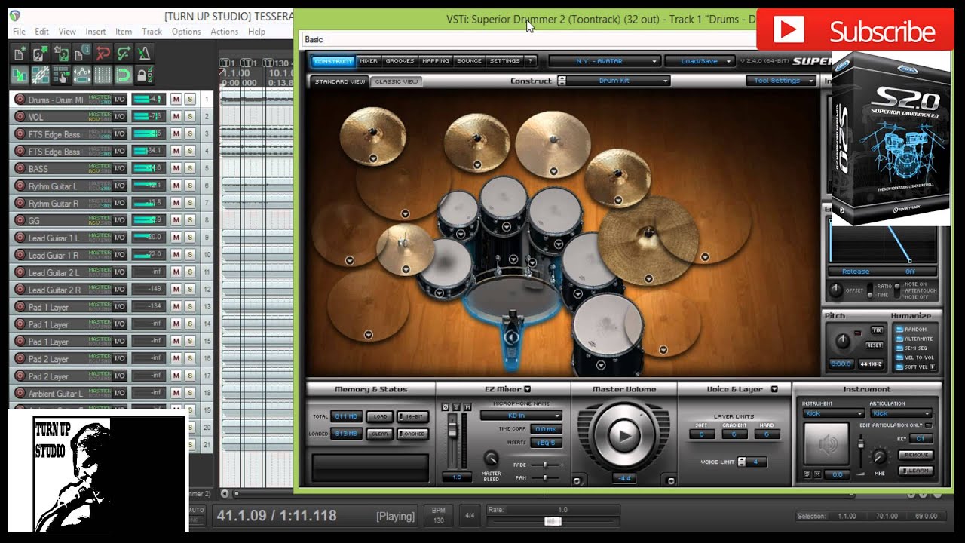Click the Superior Drummer help question mark
This screenshot has height=543, width=965.
[x=530, y=61]
